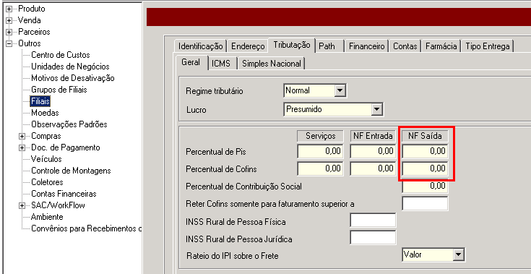Open the Lucro dropdown
The image size is (531, 274).
(376, 110)
